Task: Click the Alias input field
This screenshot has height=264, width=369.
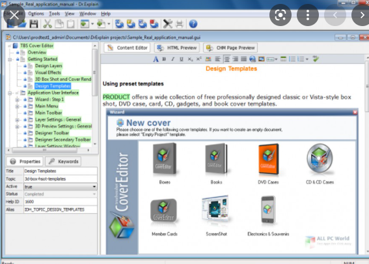Action: pos(61,209)
